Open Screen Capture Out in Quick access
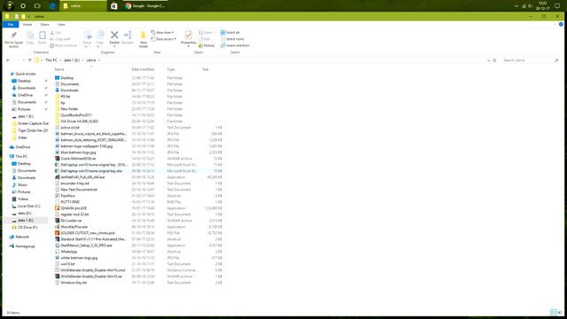 (x=33, y=123)
